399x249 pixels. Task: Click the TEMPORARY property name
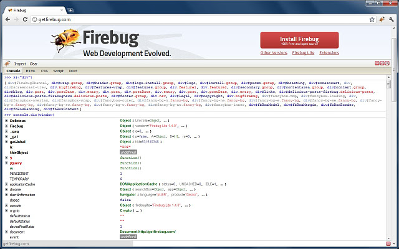pos(19,179)
